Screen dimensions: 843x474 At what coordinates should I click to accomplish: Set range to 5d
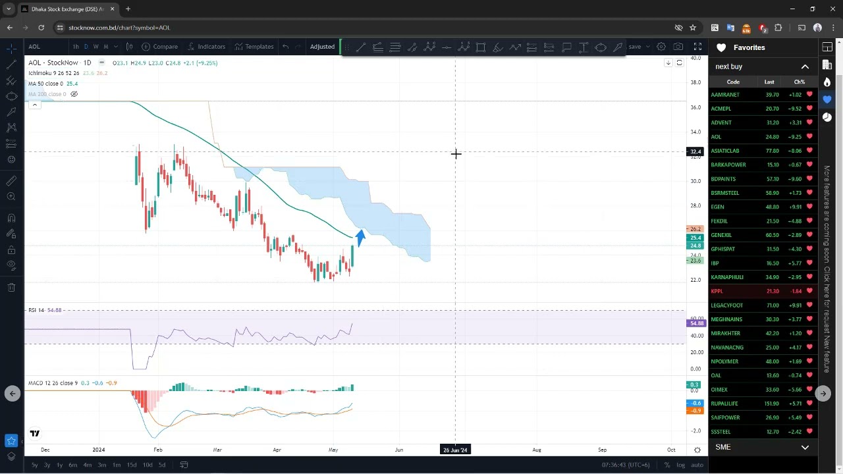tap(161, 465)
